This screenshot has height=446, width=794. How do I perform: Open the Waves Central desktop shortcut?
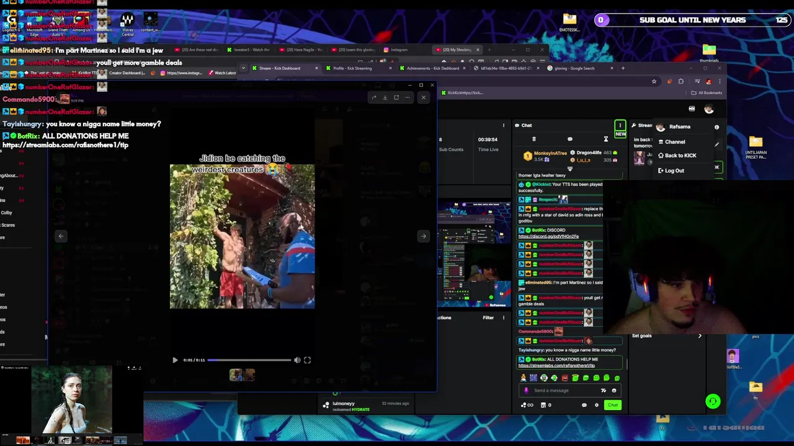click(127, 24)
